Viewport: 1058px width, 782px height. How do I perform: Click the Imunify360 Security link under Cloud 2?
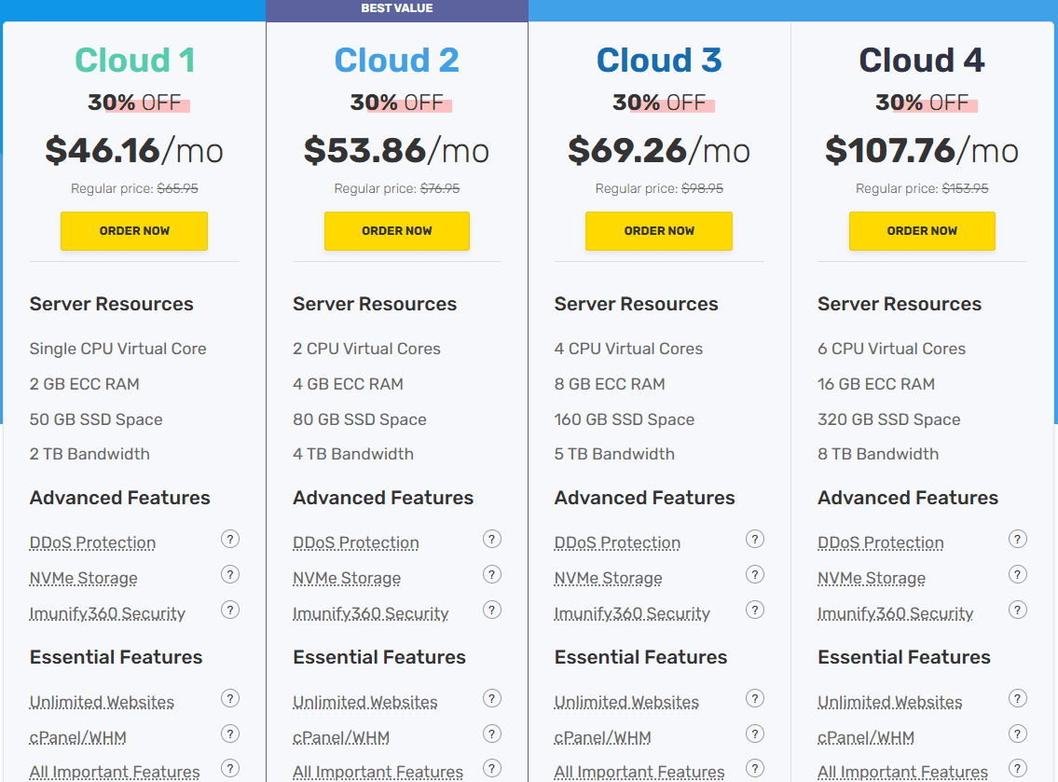point(372,613)
